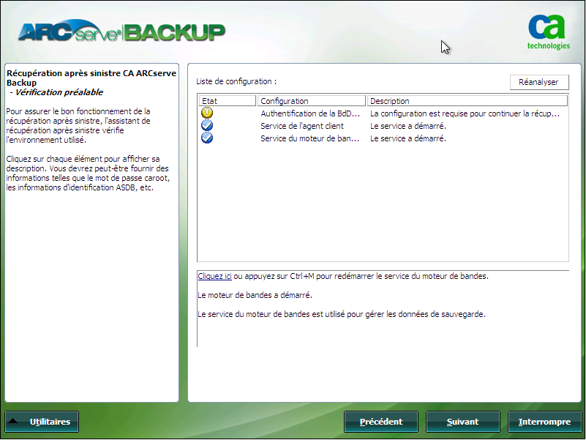586x440 pixels.
Task: Expand the Utilitaires options panel
Action: (42, 422)
